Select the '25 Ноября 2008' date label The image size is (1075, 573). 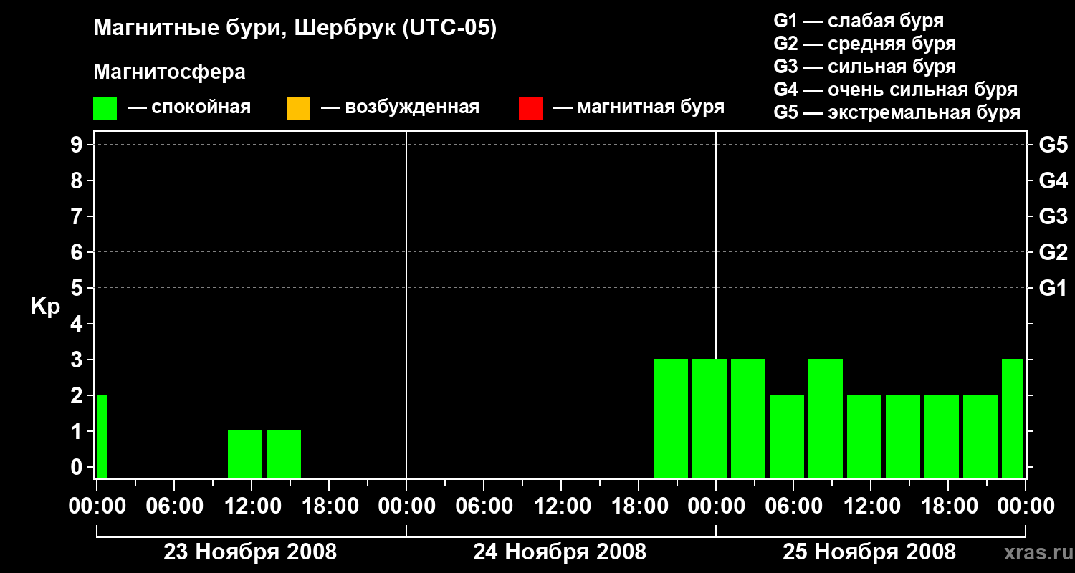tap(869, 552)
